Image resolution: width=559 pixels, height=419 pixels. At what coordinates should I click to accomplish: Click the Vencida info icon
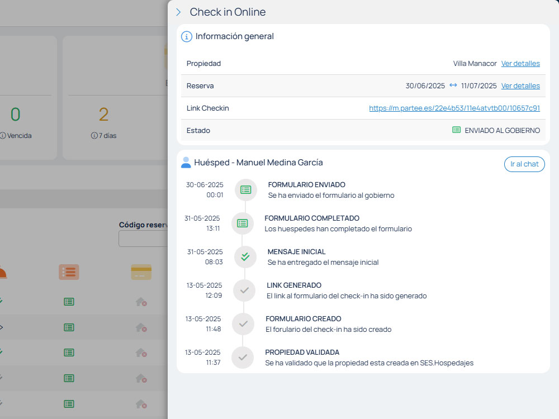pos(3,136)
